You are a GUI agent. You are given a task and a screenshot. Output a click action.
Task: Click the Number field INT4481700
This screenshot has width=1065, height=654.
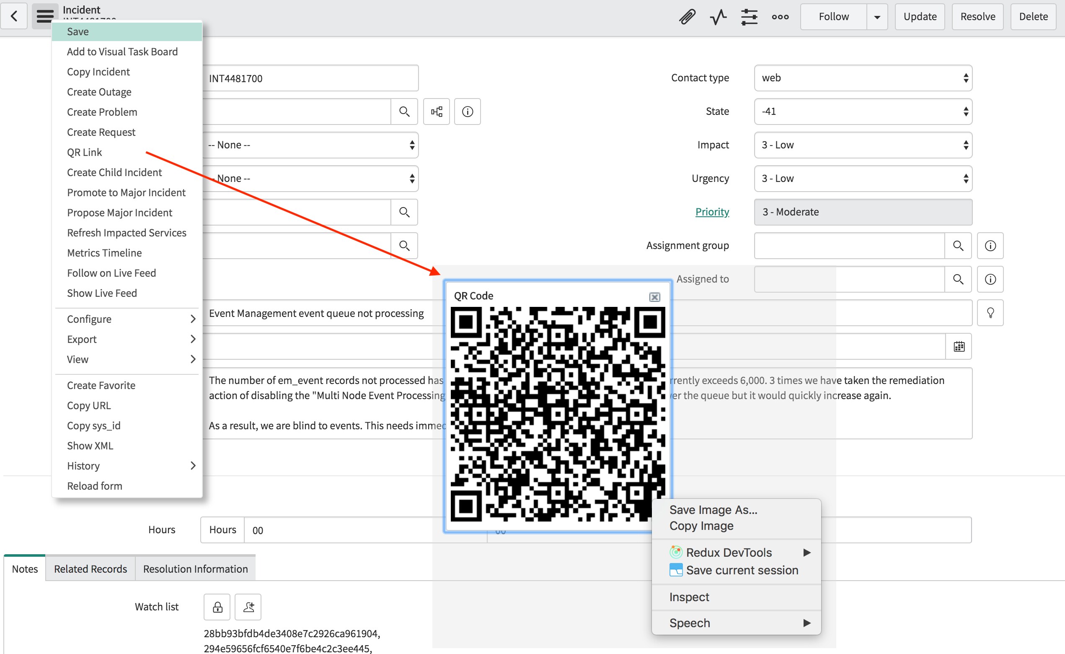tap(310, 78)
